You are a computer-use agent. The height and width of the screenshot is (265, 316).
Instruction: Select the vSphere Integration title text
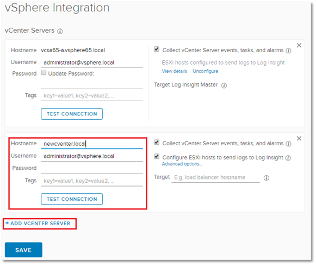pos(57,8)
